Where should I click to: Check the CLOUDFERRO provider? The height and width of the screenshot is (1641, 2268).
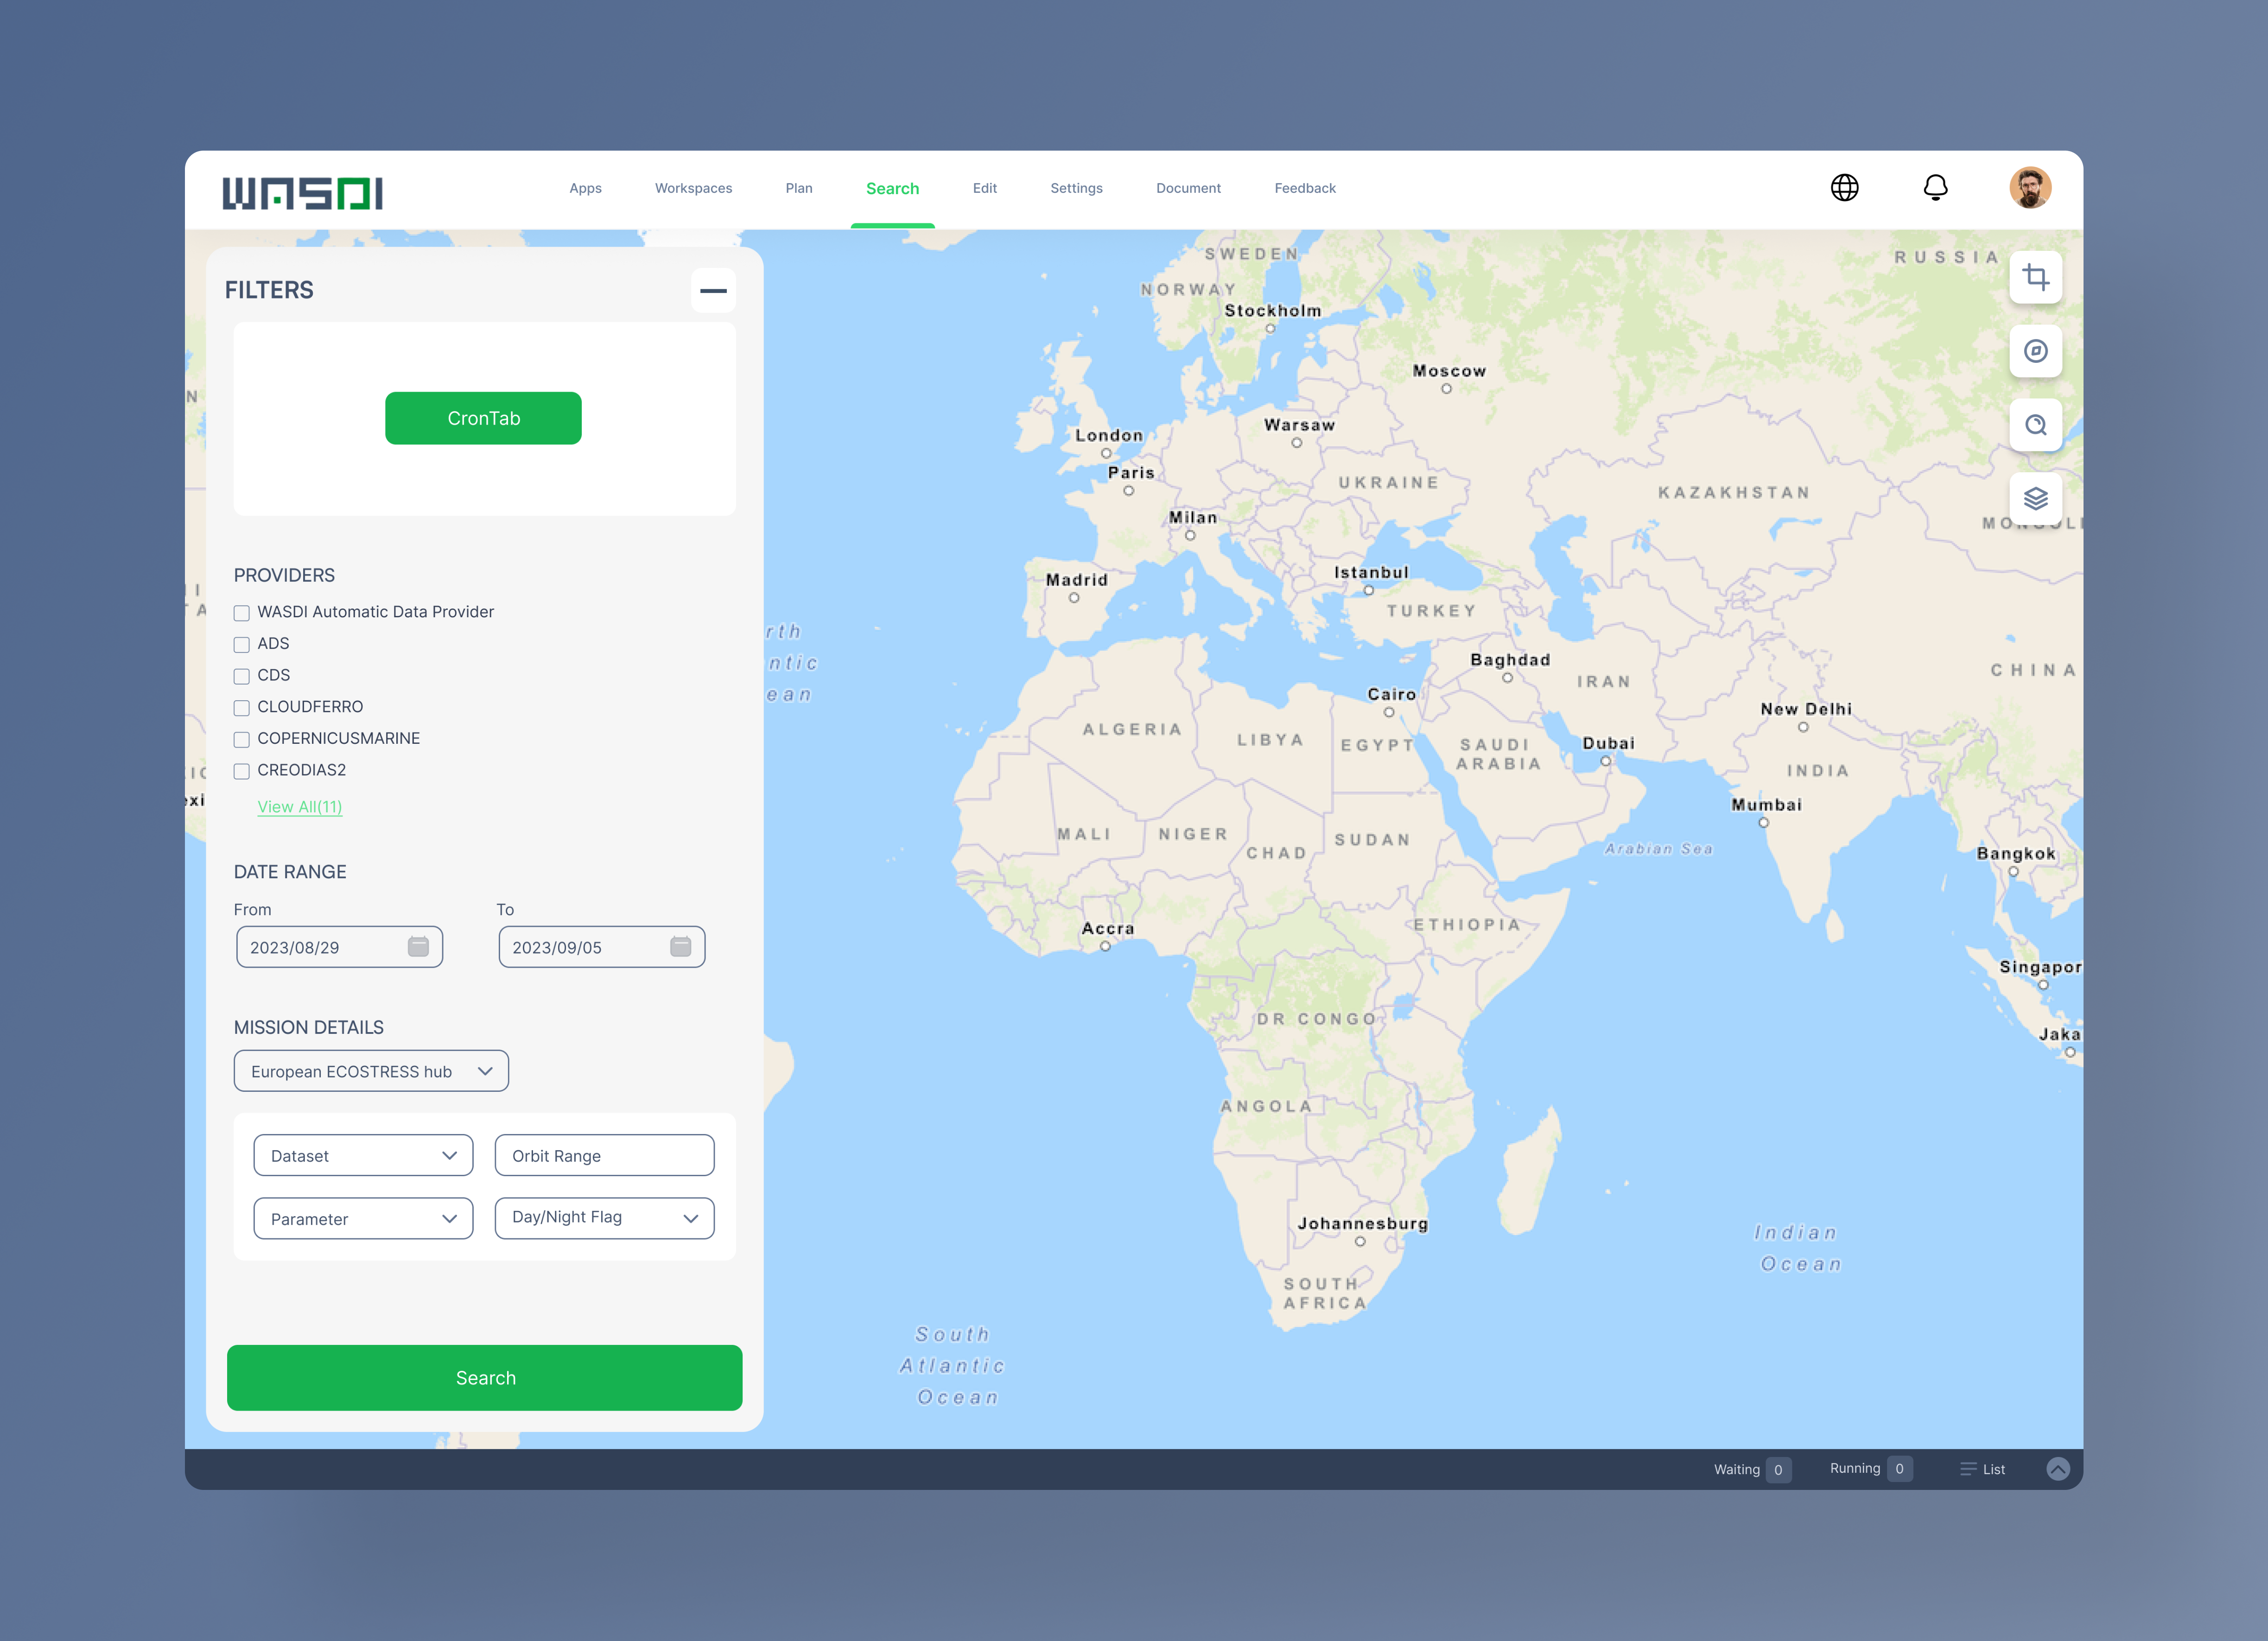click(x=242, y=708)
